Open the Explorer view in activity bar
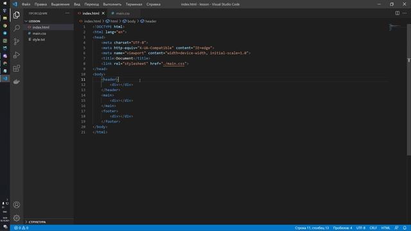411x231 pixels. (17, 15)
